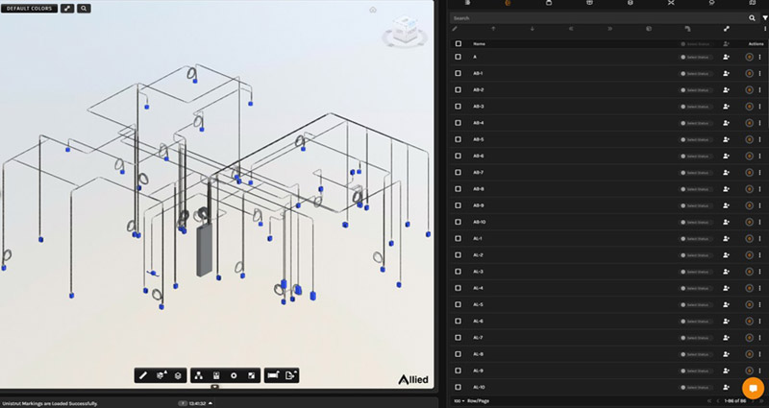Open Select Status dropdown for row AB-9
Image resolution: width=769 pixels, height=408 pixels.
point(695,205)
